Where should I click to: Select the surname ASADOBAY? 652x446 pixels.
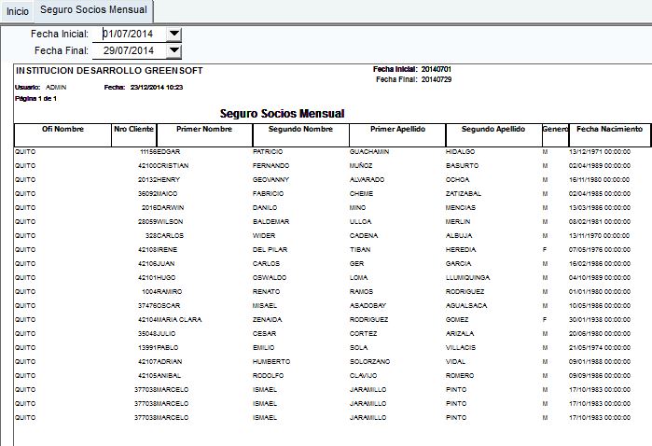tap(368, 306)
